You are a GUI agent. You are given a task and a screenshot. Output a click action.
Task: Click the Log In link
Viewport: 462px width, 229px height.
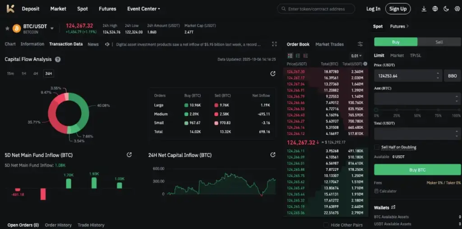tap(373, 9)
